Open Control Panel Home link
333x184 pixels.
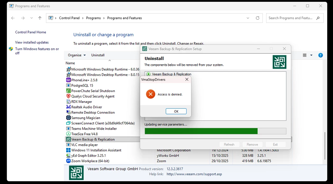click(31, 32)
